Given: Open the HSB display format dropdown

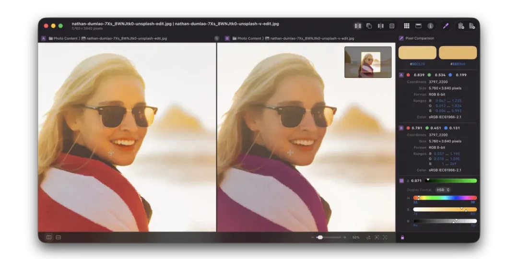Looking at the screenshot, I should pos(443,189).
